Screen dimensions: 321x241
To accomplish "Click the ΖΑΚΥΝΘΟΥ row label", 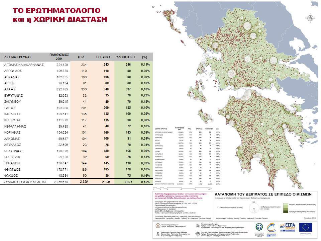I will [x=12, y=102].
